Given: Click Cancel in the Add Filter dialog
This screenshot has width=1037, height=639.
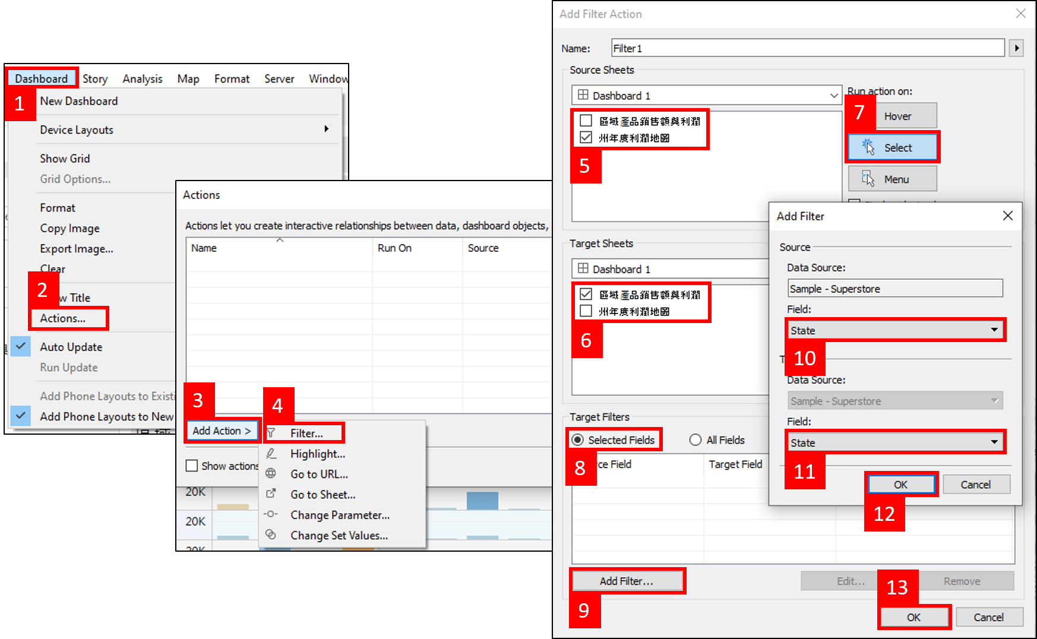Looking at the screenshot, I should pyautogui.click(x=976, y=485).
